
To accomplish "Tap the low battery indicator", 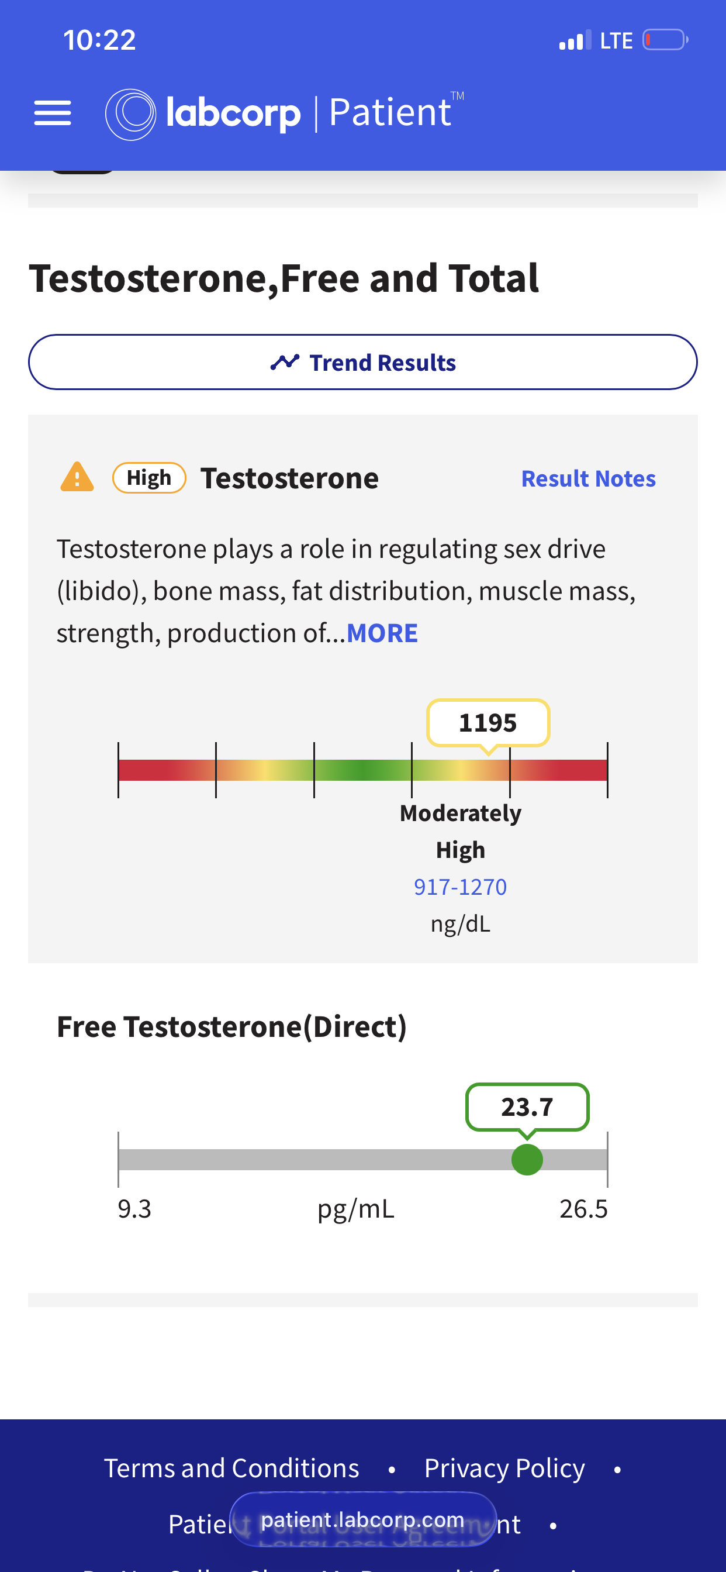I will pos(665,40).
